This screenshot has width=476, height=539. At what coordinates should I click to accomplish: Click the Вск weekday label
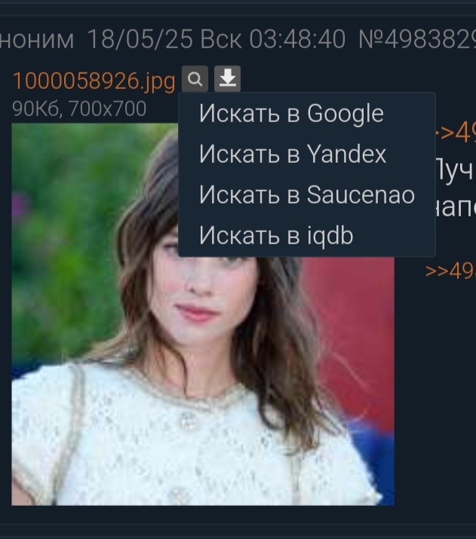coord(221,39)
